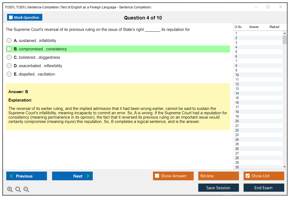Image resolution: width=291 pixels, height=199 pixels.
Task: Pick option C bolstered...doggedness
Action: [x=9, y=57]
